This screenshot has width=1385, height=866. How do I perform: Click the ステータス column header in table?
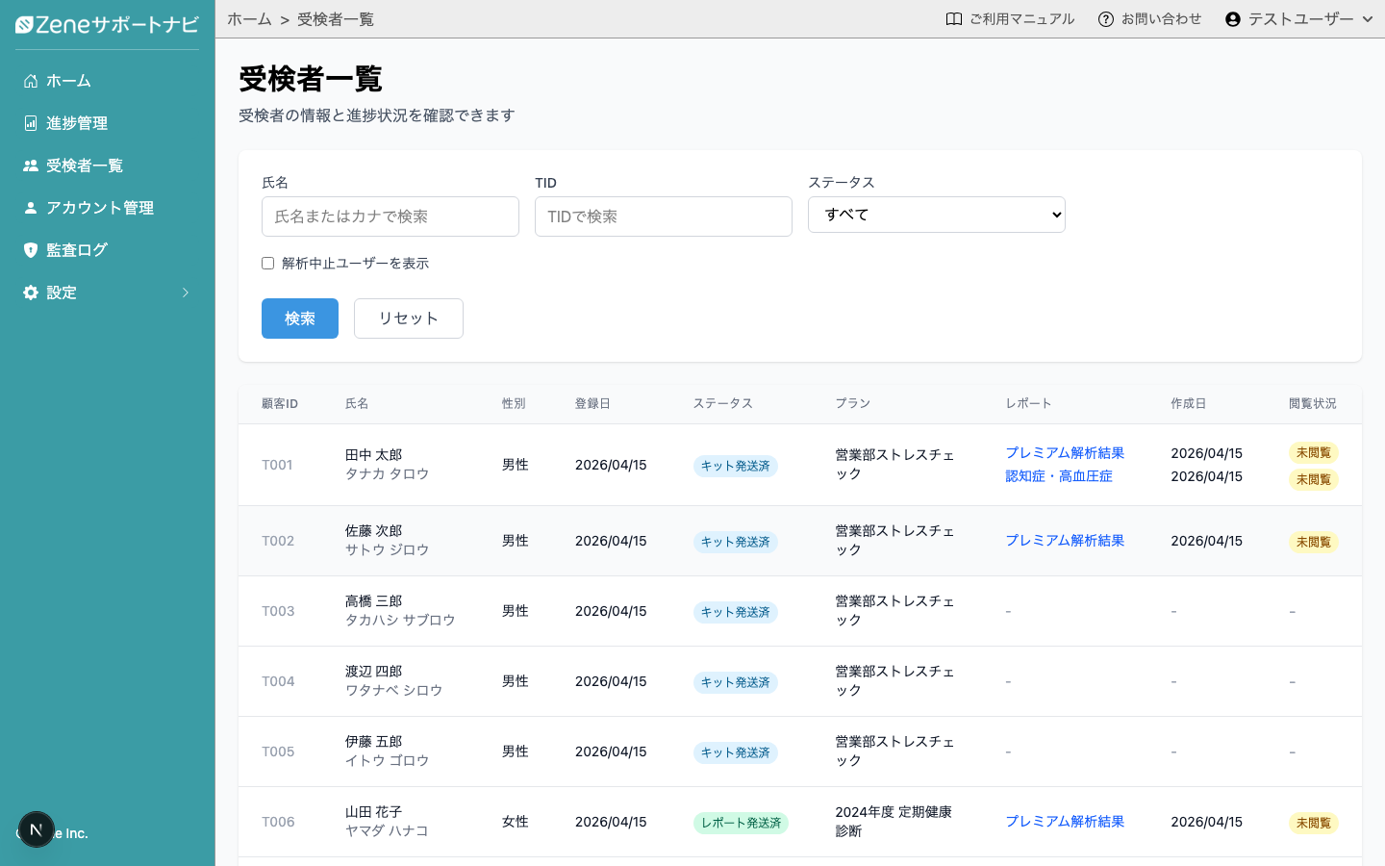click(723, 404)
